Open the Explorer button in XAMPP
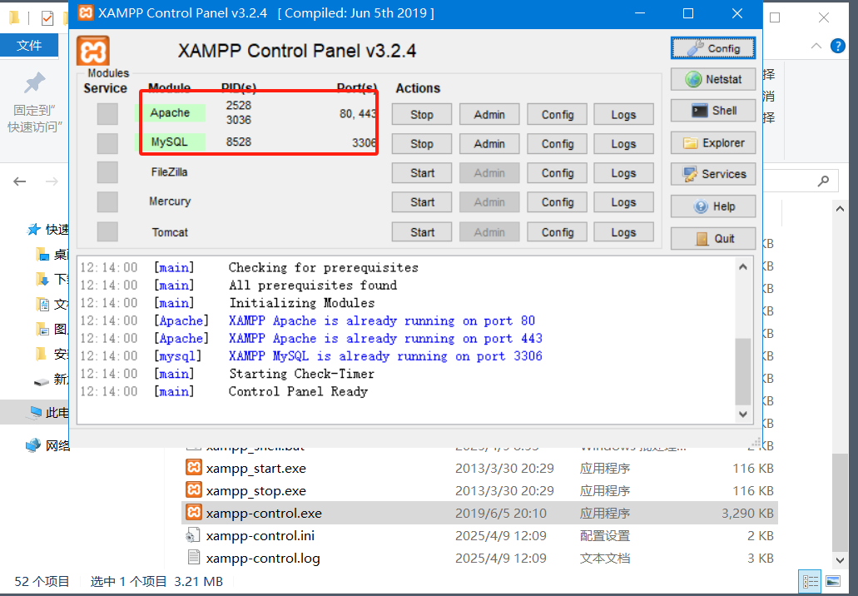858x596 pixels. 713,143
